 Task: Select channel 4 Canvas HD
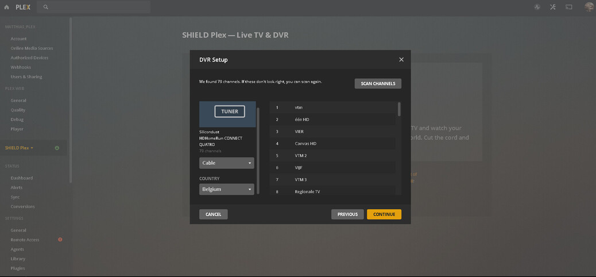click(x=332, y=144)
